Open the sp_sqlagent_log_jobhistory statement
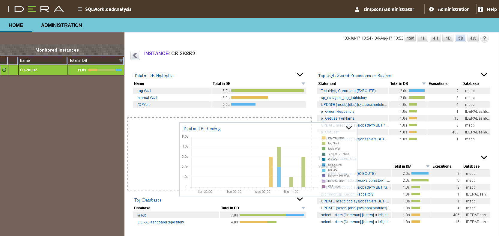The height and width of the screenshot is (236, 499). 344,98
